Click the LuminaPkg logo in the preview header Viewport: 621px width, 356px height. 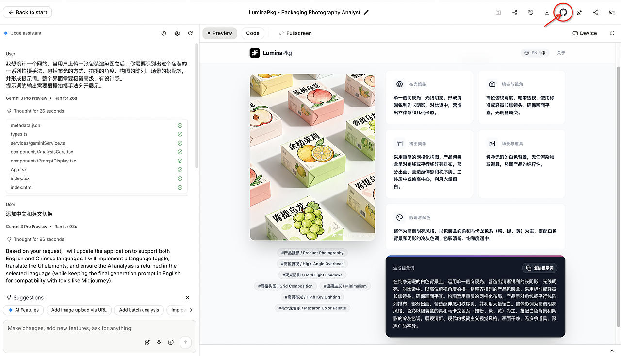point(270,53)
